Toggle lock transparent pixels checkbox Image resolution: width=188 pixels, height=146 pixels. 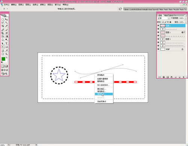[163, 22]
